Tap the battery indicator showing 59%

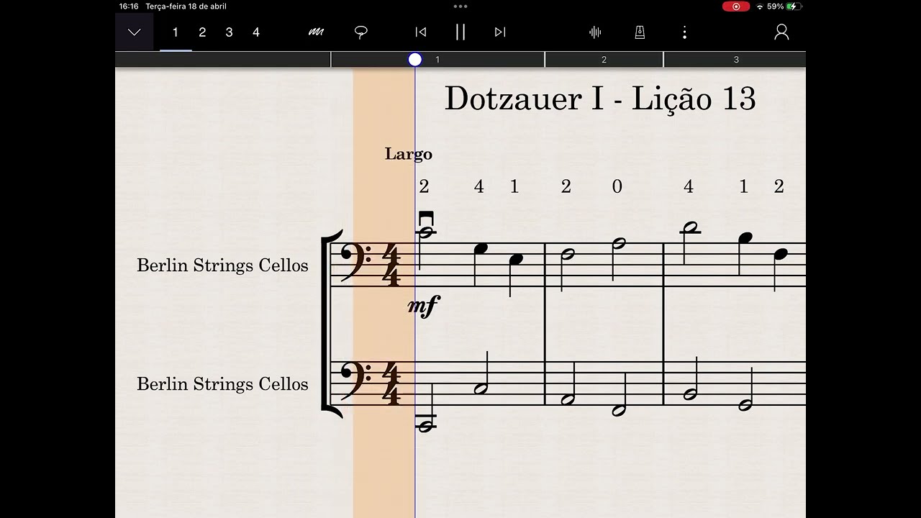point(784,6)
